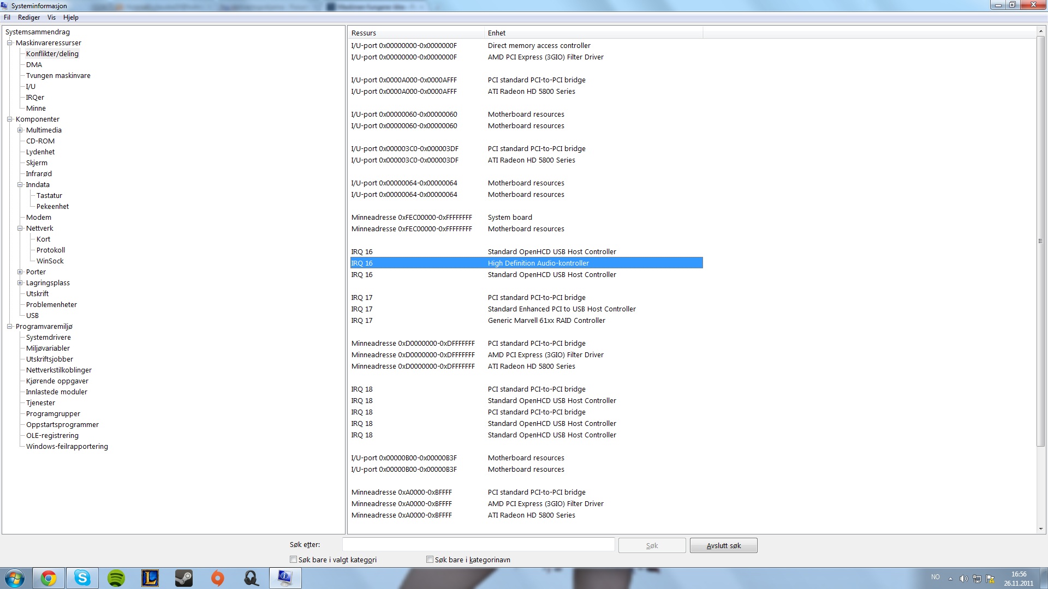The height and width of the screenshot is (589, 1048).
Task: Open Steam from the taskbar
Action: tap(184, 578)
